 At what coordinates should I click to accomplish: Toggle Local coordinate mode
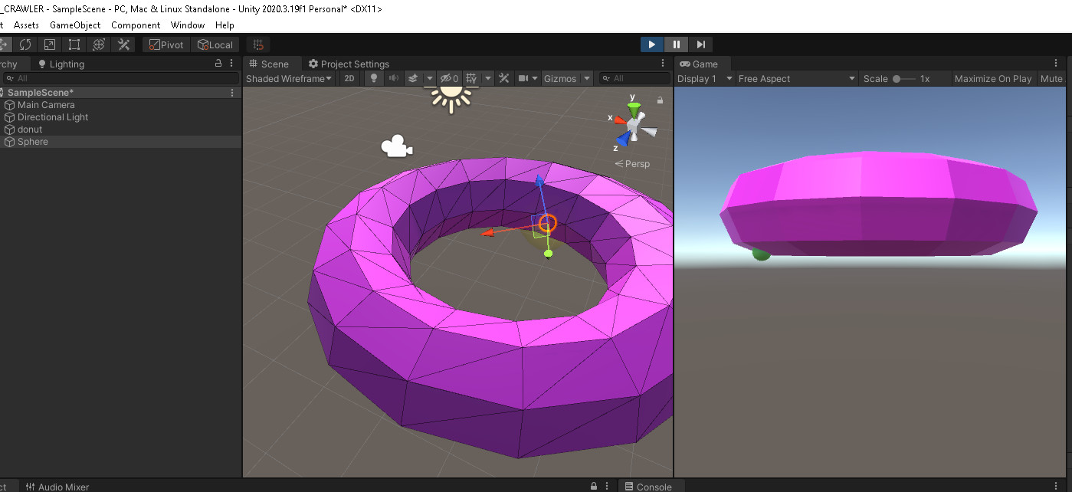click(x=215, y=44)
